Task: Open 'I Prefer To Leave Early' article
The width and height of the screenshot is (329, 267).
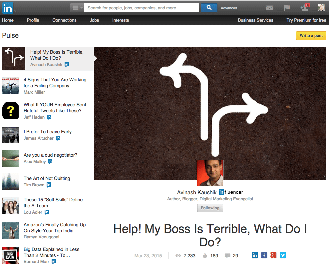Action: point(48,132)
